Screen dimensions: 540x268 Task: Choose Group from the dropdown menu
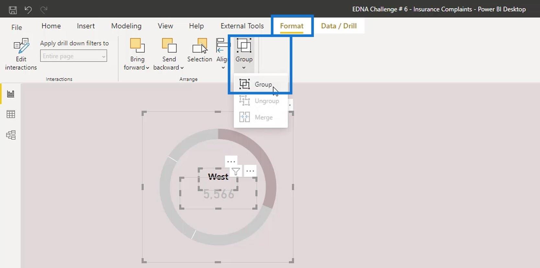[x=261, y=84]
